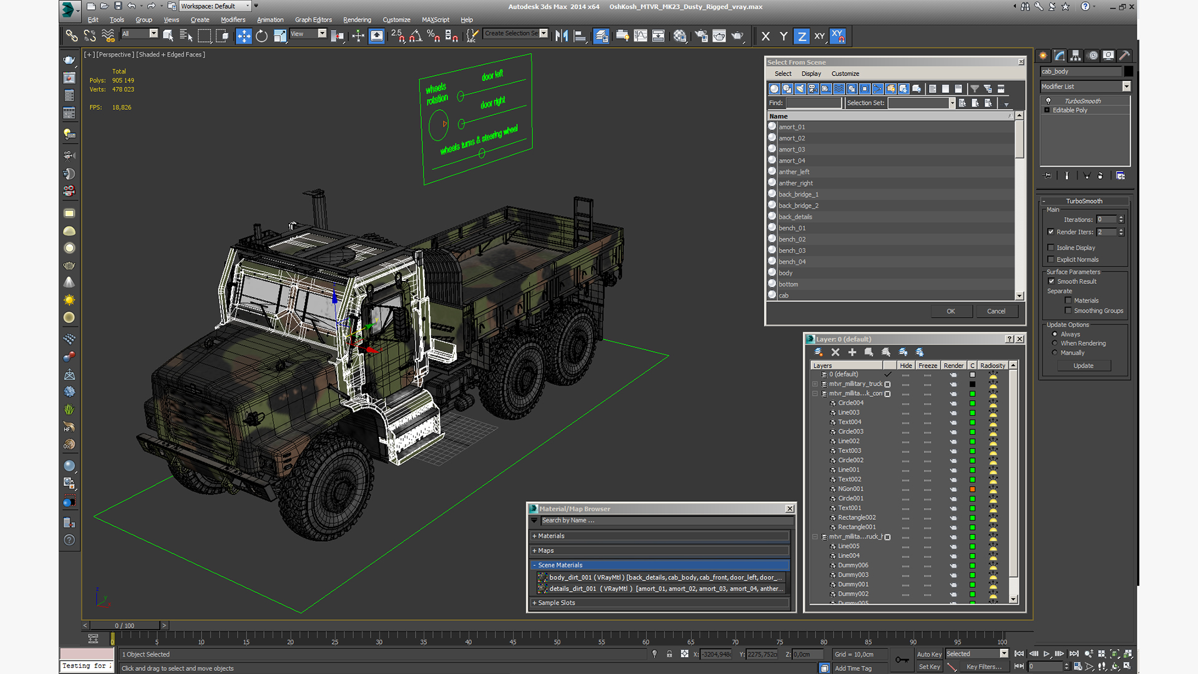This screenshot has width=1198, height=674.
Task: Restrict transform to X axis
Action: click(x=766, y=36)
